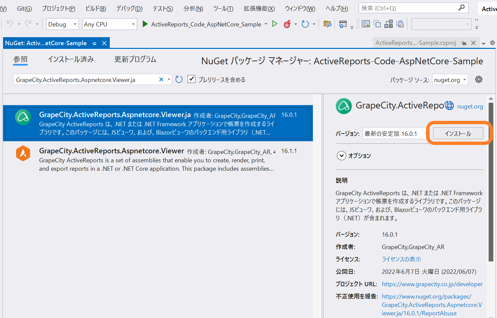Click the browser restart circular arrow icon
The height and width of the screenshot is (318, 497).
305,24
